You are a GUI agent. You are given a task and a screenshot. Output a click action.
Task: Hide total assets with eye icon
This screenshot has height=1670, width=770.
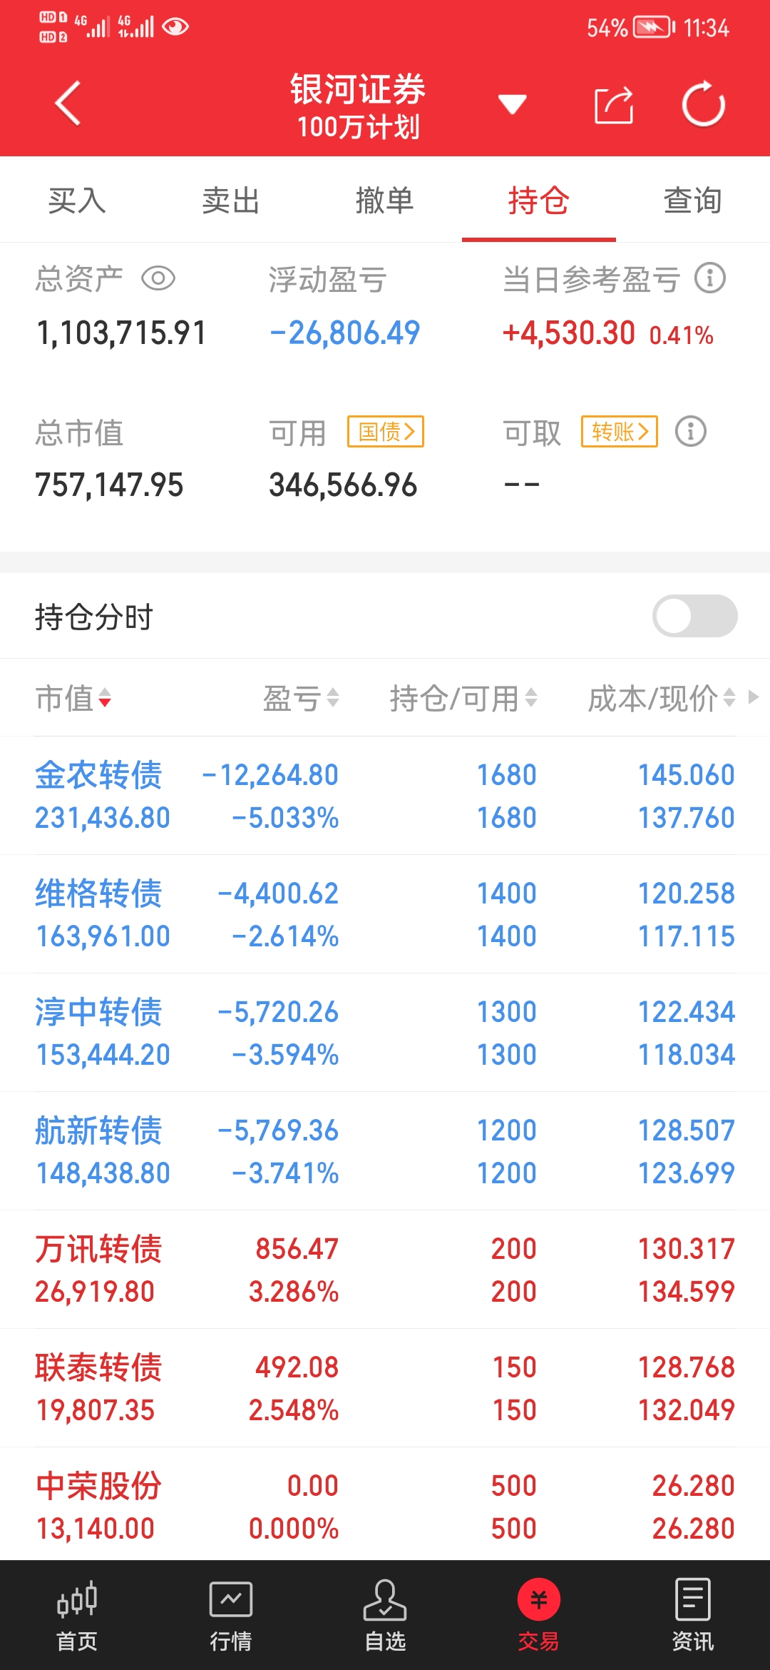158,278
